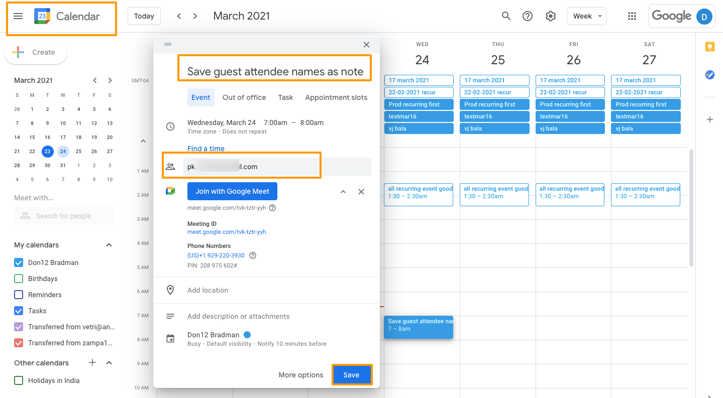Image resolution: width=723 pixels, height=398 pixels.
Task: Open the Tasks side panel icon
Action: tap(709, 75)
